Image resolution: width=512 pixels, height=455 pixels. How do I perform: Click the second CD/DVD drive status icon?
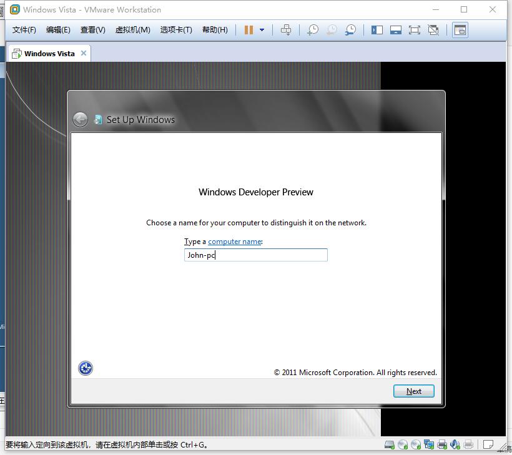416,444
